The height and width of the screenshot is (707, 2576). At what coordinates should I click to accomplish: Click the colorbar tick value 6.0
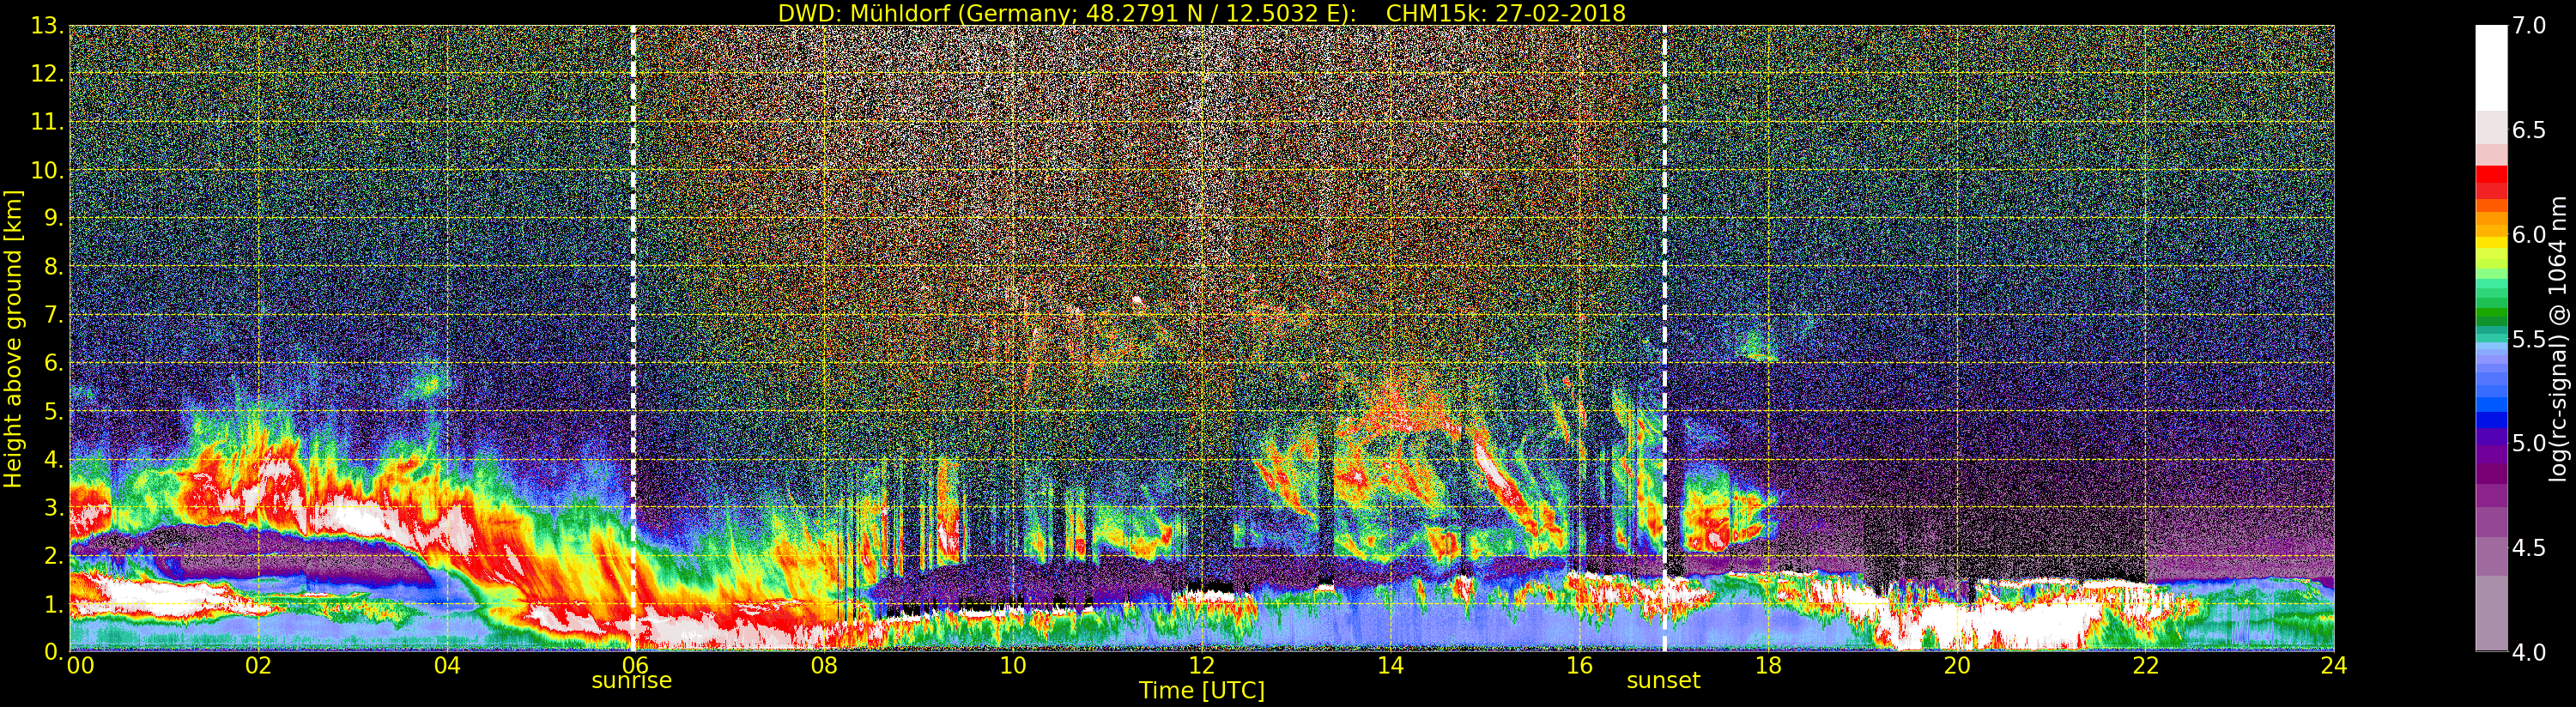click(x=2529, y=235)
